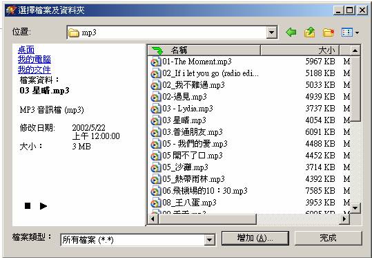Click the file list scroll down arrow
Image resolution: width=372 pixels, height=258 pixels.
355,208
